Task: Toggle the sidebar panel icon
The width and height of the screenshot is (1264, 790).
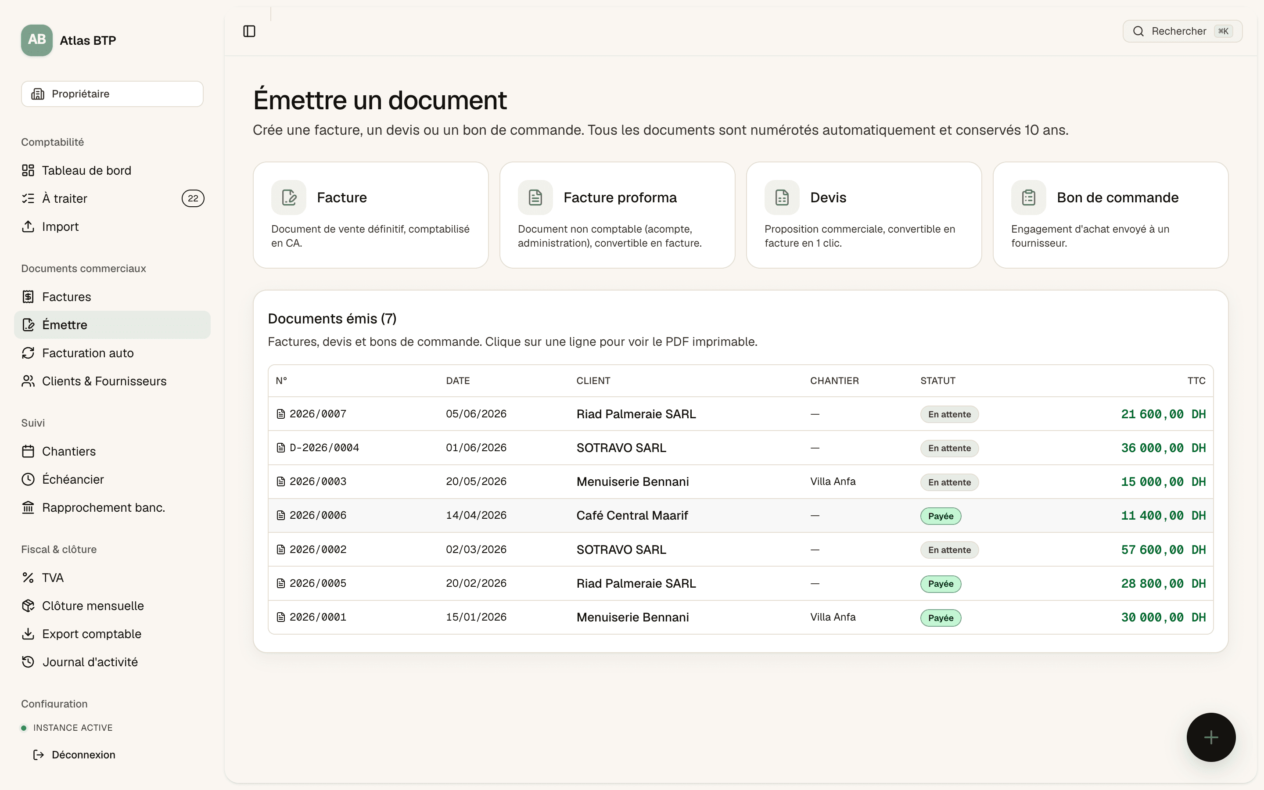Action: coord(249,31)
